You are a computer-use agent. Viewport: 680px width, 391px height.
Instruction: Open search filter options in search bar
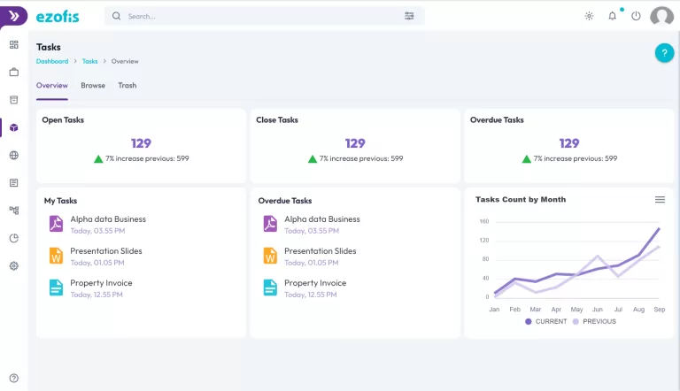(x=409, y=16)
